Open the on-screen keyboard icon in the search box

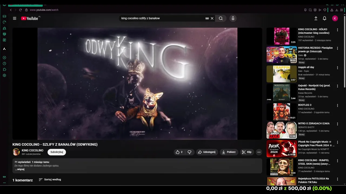pyautogui.click(x=207, y=18)
